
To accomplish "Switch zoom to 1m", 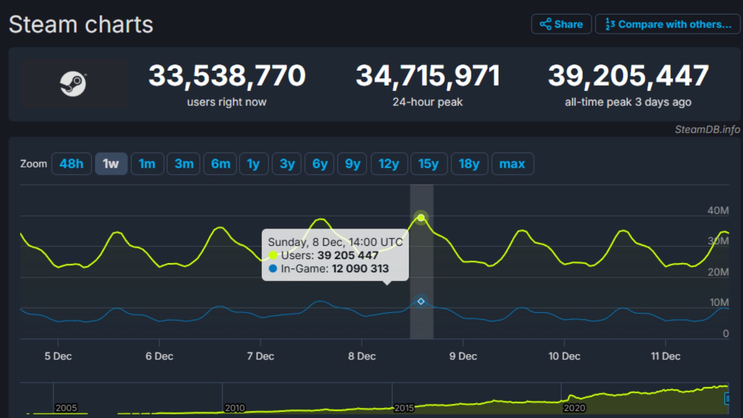I will [147, 164].
